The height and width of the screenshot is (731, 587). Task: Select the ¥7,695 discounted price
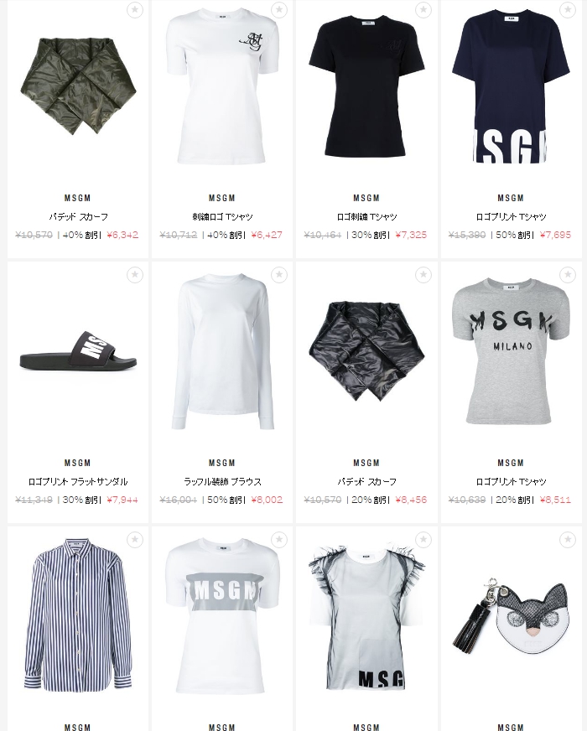coord(555,235)
